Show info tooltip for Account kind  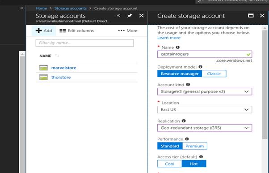pos(188,85)
